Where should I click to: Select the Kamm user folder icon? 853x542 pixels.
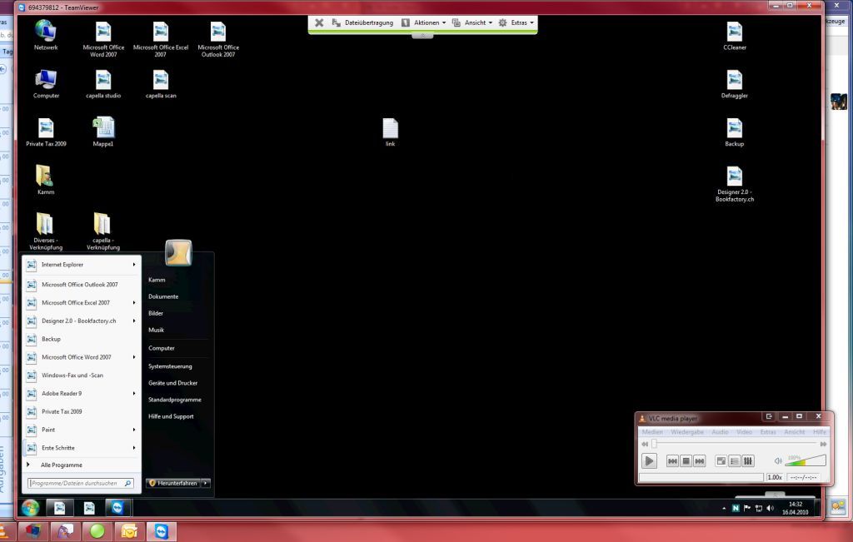tap(46, 180)
